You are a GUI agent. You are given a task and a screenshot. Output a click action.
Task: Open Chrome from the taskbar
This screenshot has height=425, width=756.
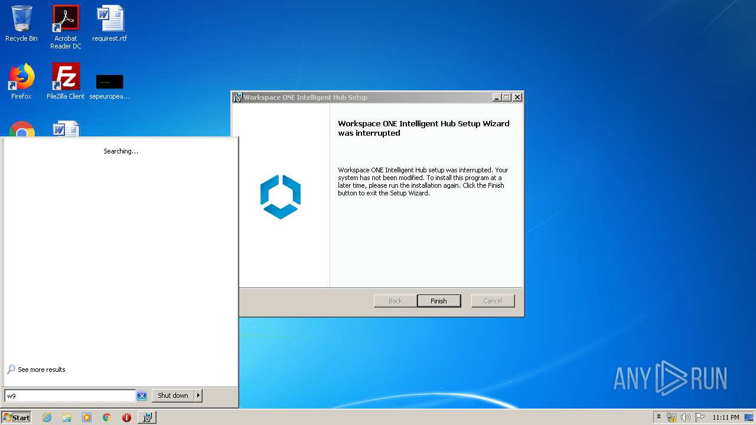coord(107,417)
